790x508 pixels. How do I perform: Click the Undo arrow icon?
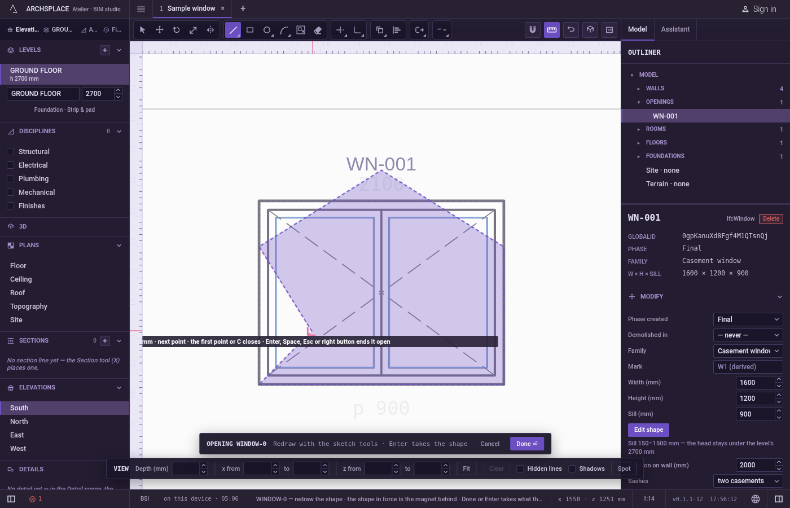point(571,29)
